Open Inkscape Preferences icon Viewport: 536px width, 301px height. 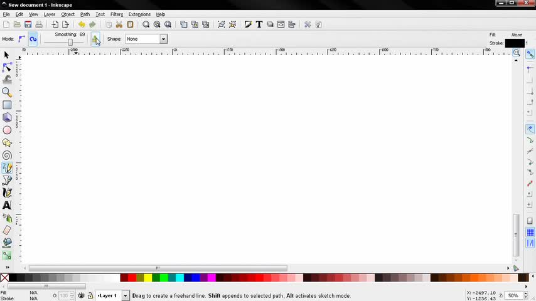(308, 24)
